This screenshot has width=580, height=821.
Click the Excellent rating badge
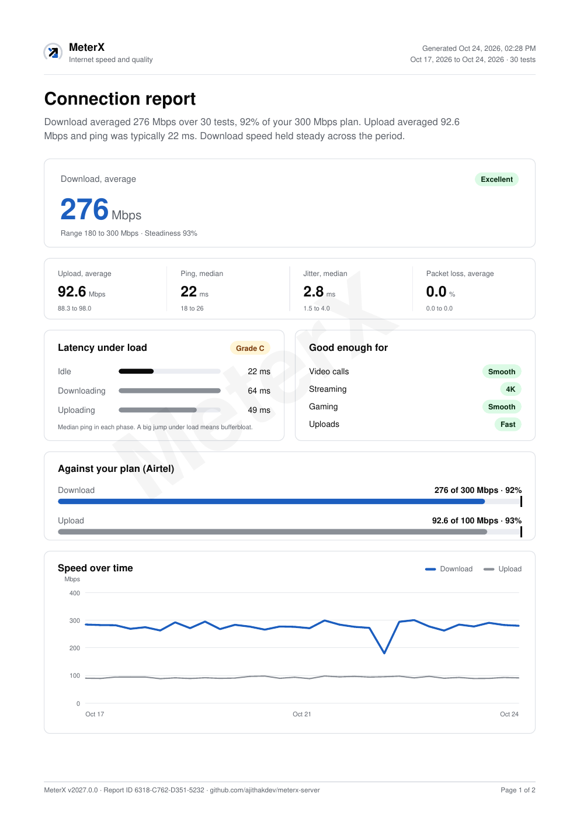(496, 180)
